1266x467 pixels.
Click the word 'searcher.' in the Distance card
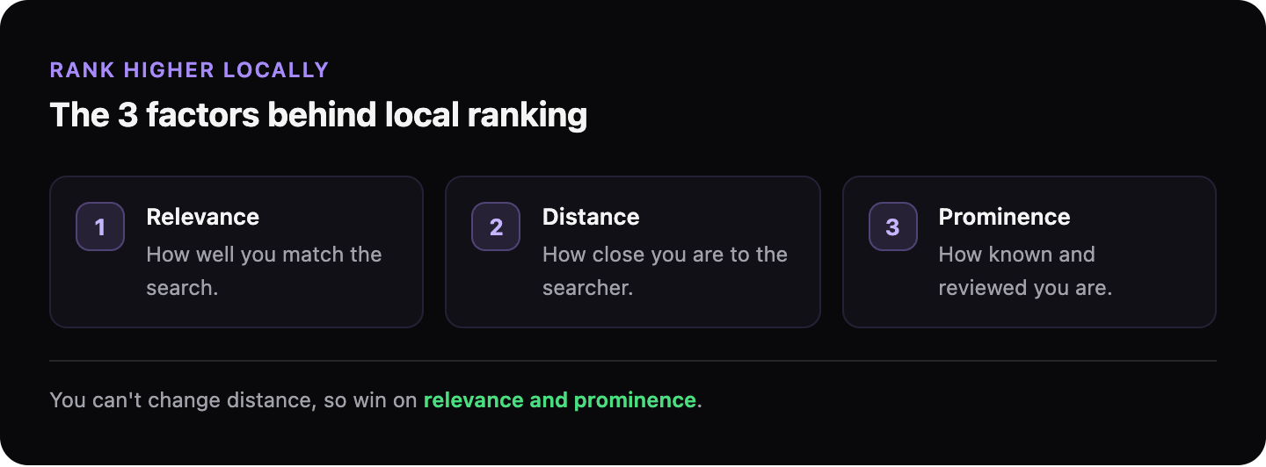coord(587,288)
